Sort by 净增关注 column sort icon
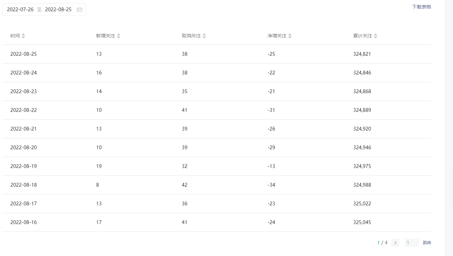The image size is (453, 256). click(290, 36)
